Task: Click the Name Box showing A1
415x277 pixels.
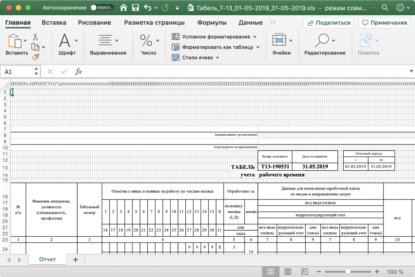Action: pyautogui.click(x=17, y=71)
